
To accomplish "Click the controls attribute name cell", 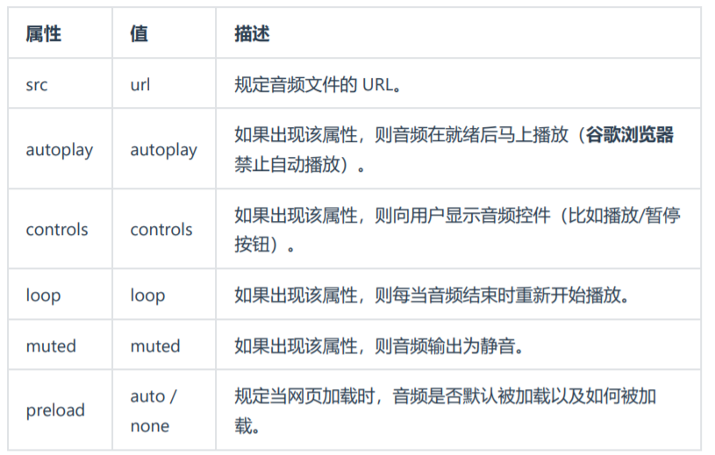I will pos(57,230).
